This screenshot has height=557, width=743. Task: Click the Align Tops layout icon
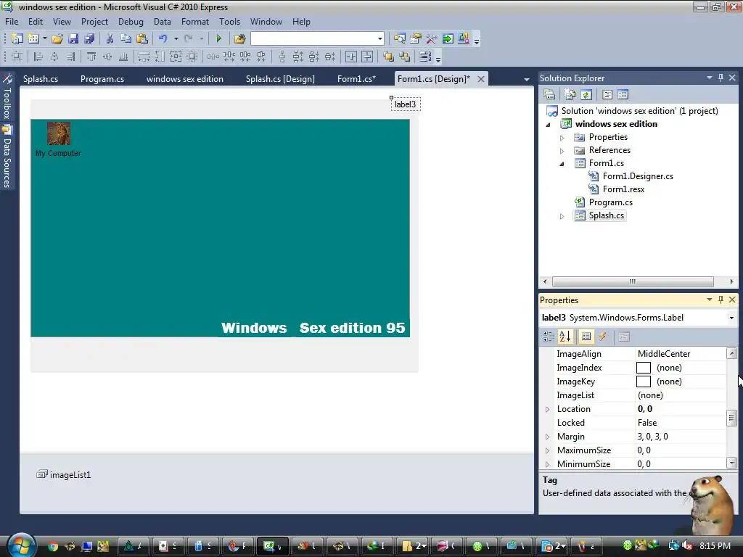point(91,57)
